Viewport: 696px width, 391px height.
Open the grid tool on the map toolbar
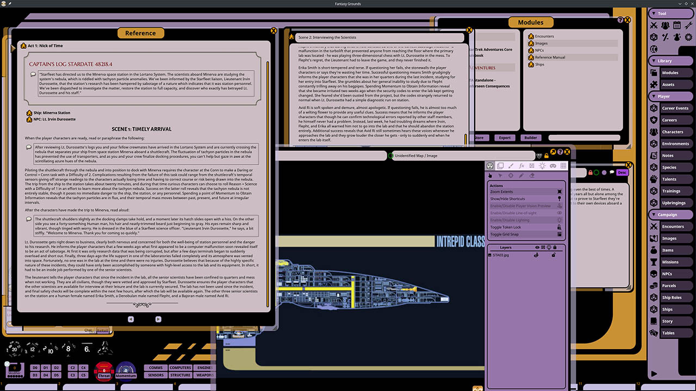[564, 166]
